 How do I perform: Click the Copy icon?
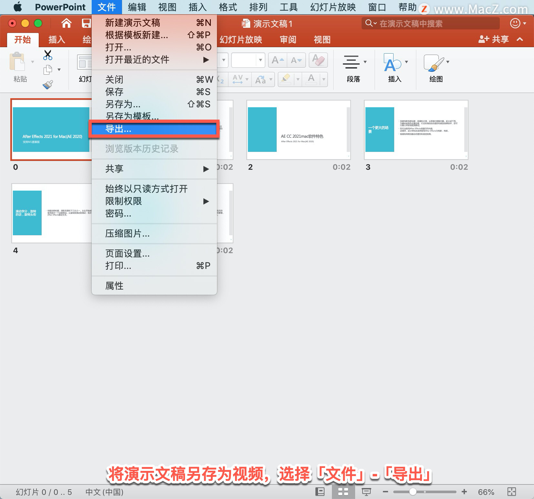pos(48,69)
